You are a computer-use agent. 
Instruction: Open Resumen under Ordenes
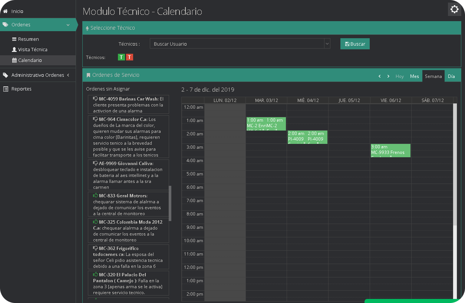[x=28, y=39]
